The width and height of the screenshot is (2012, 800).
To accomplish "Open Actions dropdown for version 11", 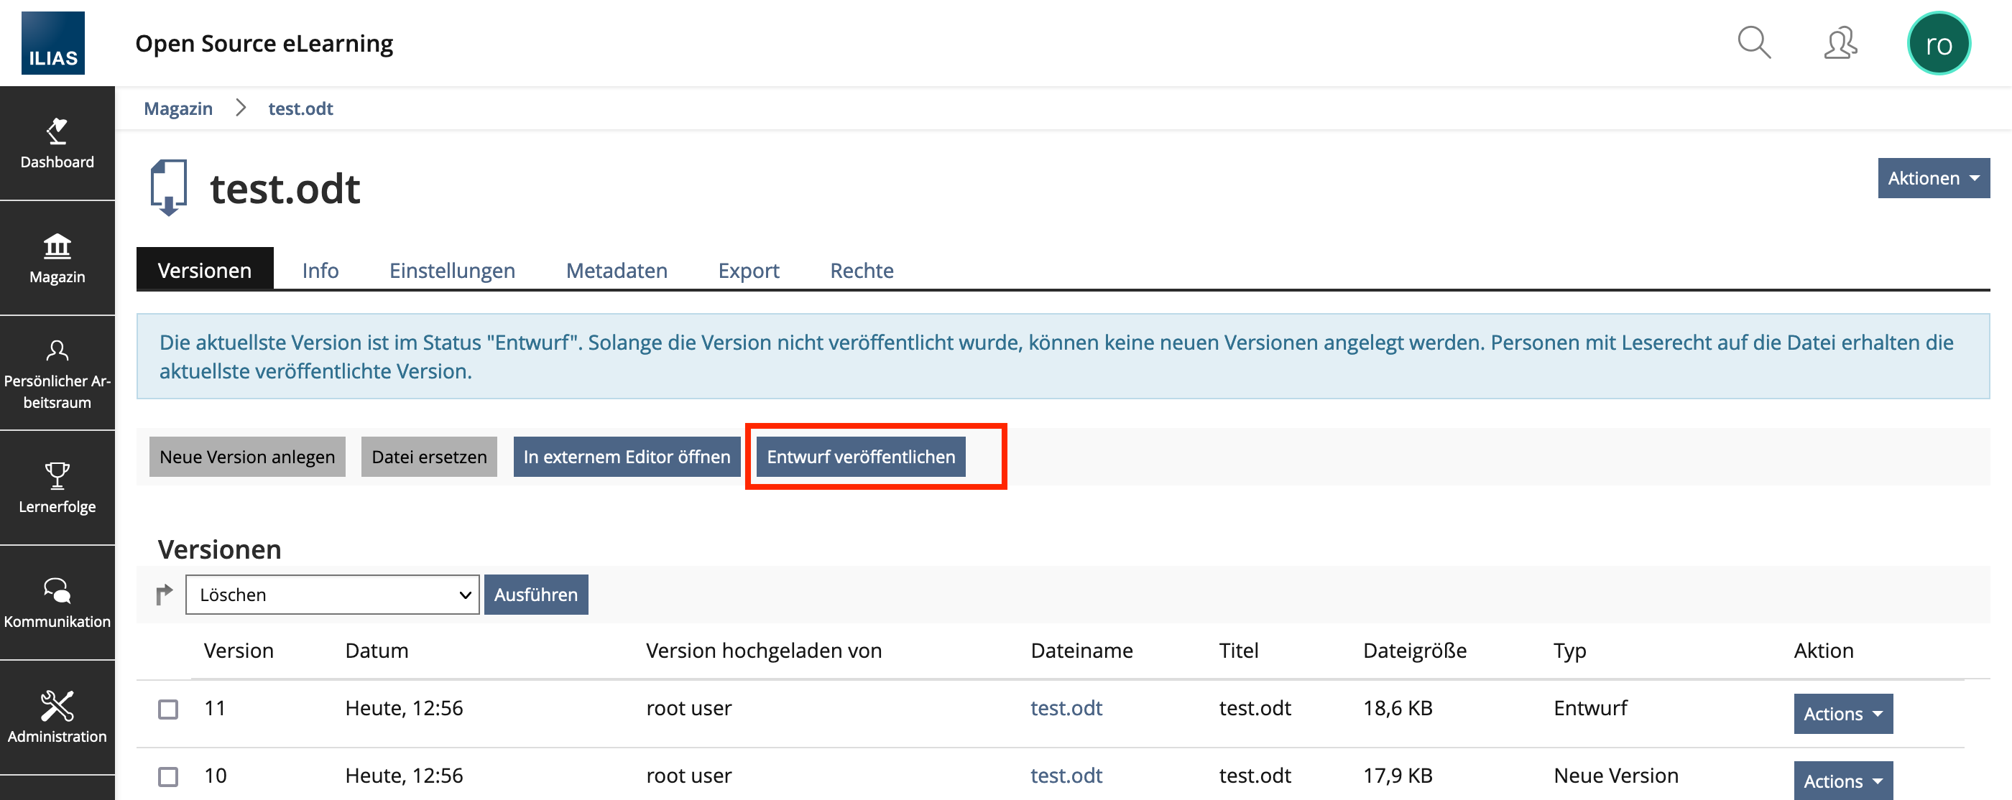I will 1842,713.
